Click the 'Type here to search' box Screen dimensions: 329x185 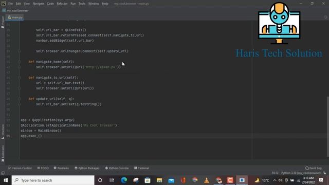click(x=53, y=180)
